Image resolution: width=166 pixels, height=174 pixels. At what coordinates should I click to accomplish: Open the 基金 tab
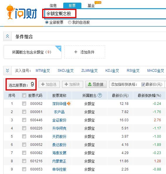click(91, 6)
